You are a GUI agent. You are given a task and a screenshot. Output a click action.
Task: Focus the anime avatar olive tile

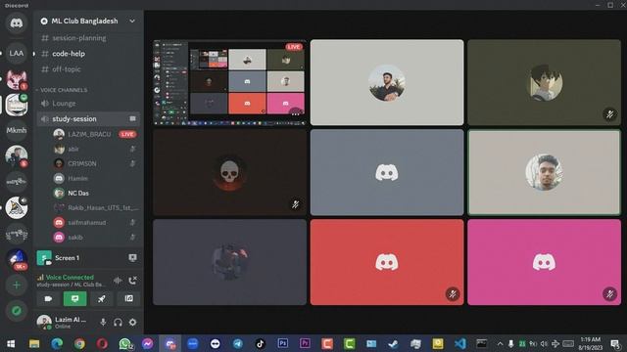coord(545,82)
